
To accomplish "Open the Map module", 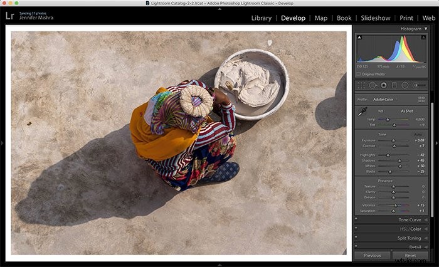I will pos(321,18).
